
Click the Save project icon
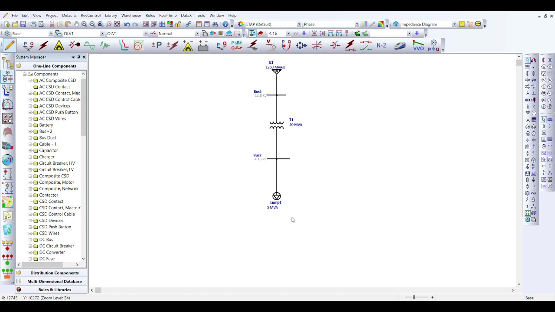point(23,24)
